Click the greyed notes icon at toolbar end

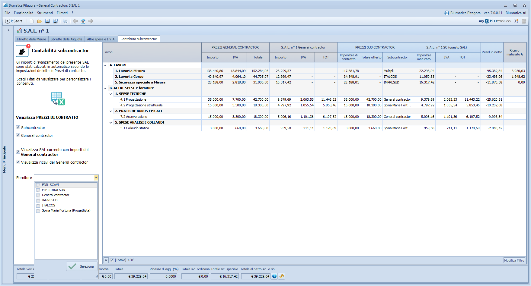point(524,21)
